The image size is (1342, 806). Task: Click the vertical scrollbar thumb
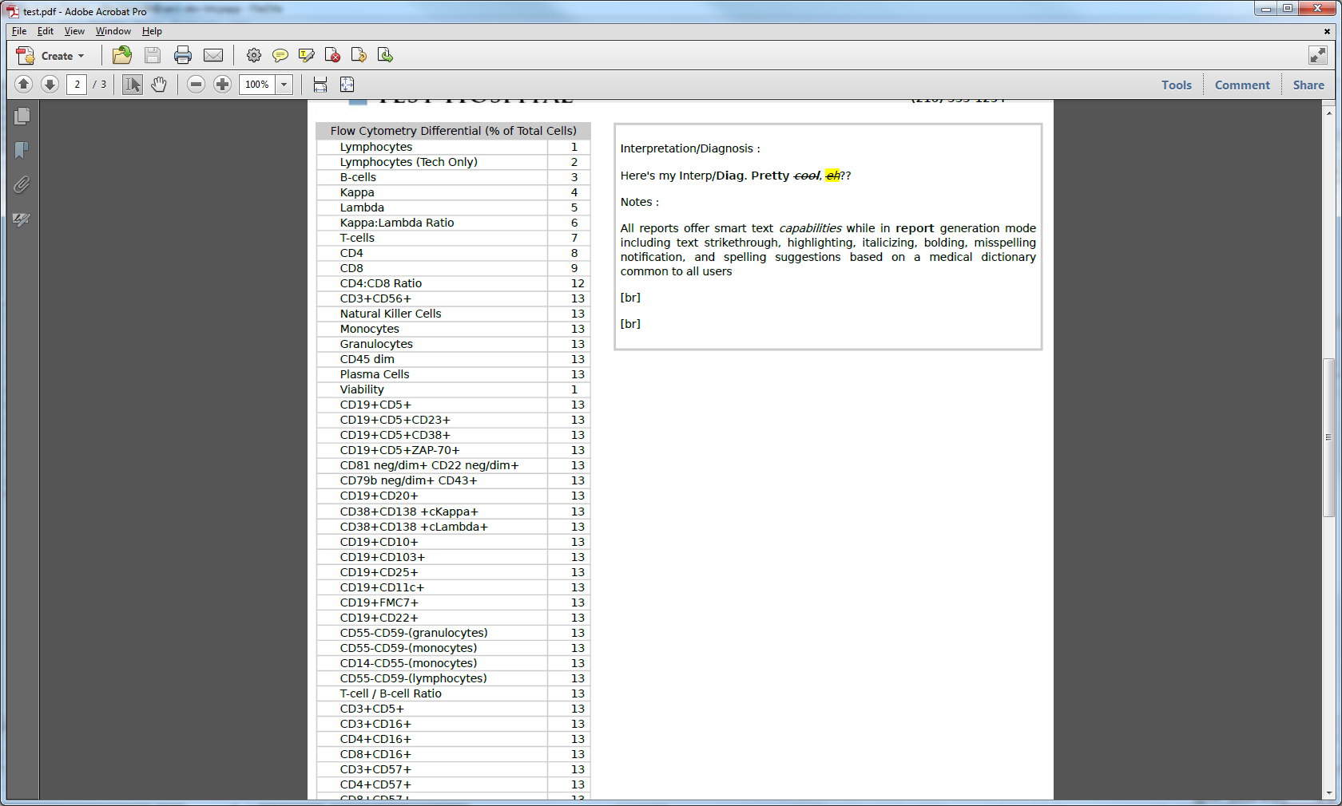(x=1328, y=437)
